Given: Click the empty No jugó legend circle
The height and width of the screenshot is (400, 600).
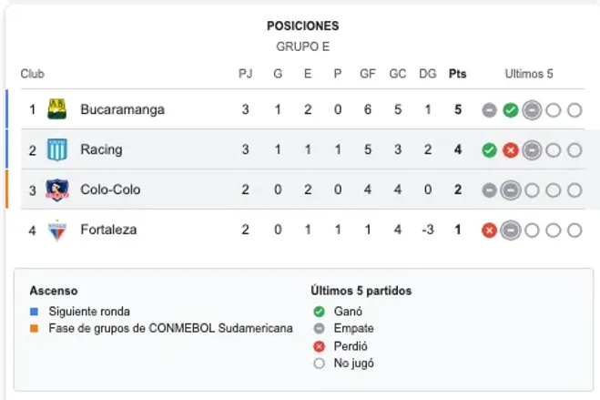Looking at the screenshot, I should tap(319, 363).
